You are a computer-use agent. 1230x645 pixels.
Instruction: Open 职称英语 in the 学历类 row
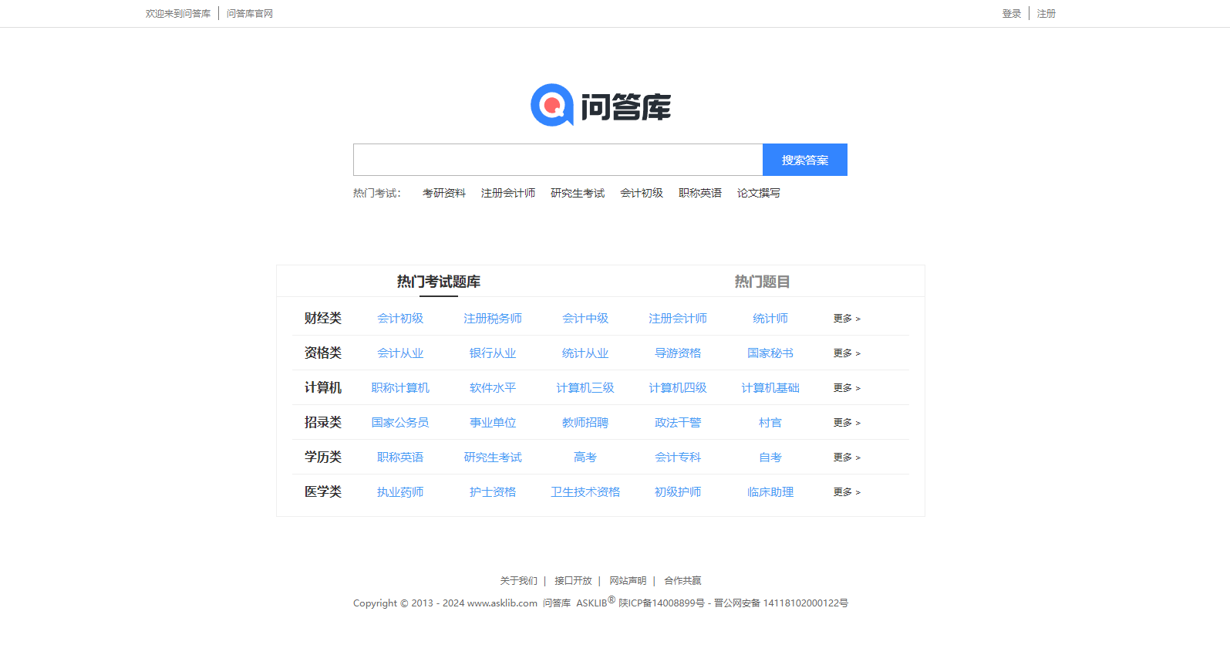click(x=400, y=458)
